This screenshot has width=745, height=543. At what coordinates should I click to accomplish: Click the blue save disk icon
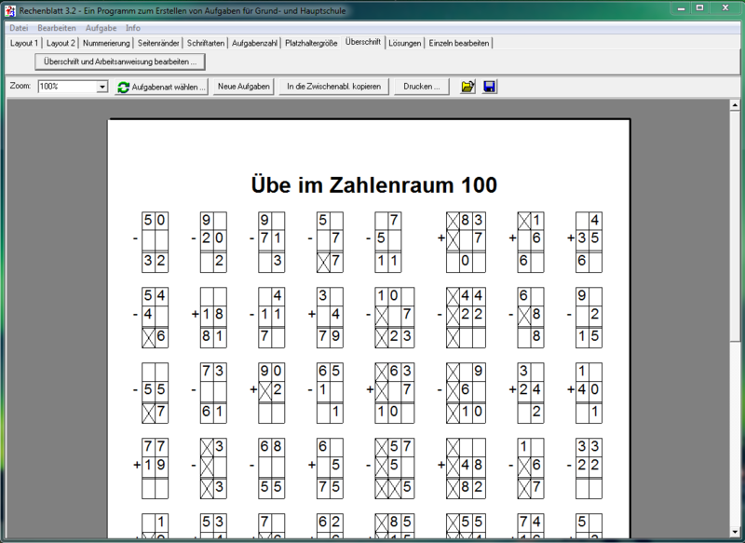point(490,87)
